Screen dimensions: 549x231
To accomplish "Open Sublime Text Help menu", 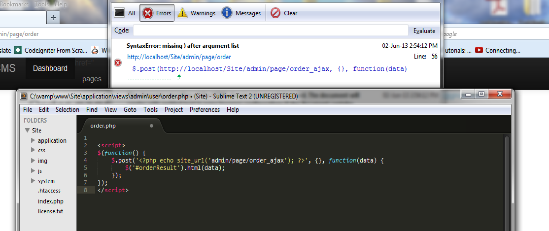I will (233, 109).
